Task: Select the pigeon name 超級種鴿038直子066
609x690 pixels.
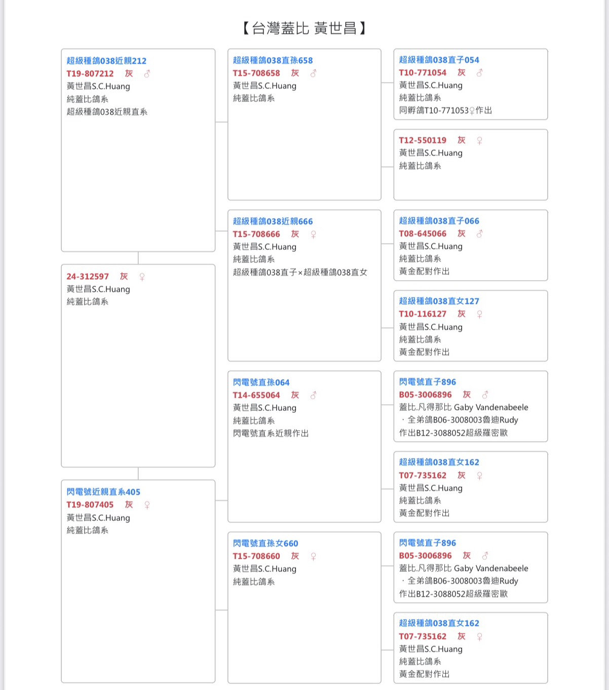Action: [x=439, y=221]
